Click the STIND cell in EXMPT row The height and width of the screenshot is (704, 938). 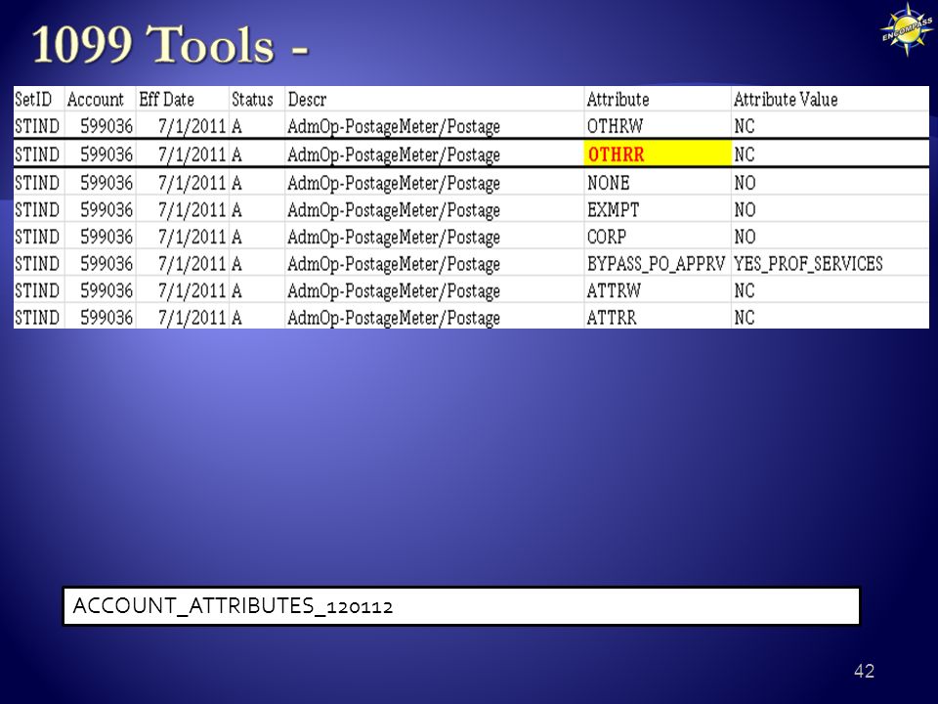pyautogui.click(x=37, y=209)
